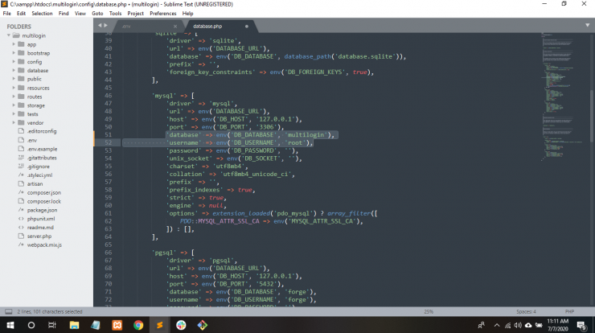595x333 pixels.
Task: Change syntax via PHP status label
Action: (569, 312)
